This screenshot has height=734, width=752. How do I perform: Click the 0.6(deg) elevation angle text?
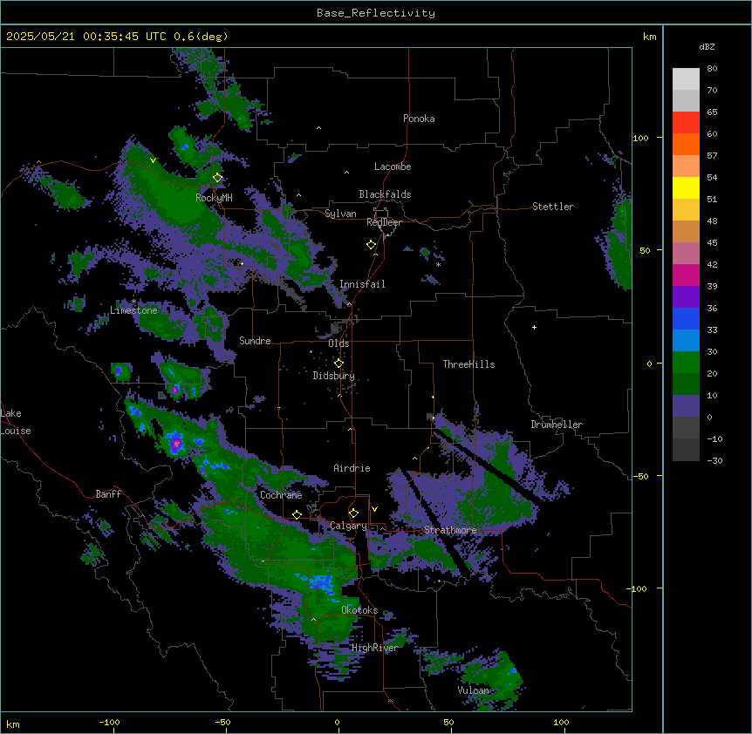point(201,37)
